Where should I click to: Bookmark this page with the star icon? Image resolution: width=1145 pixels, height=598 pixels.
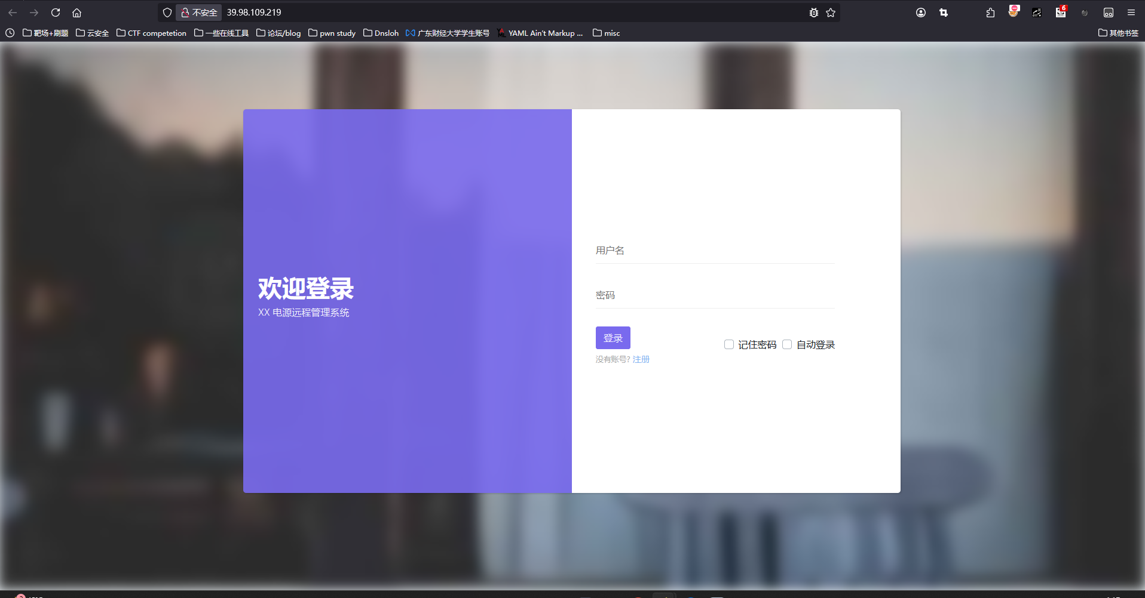pyautogui.click(x=831, y=13)
